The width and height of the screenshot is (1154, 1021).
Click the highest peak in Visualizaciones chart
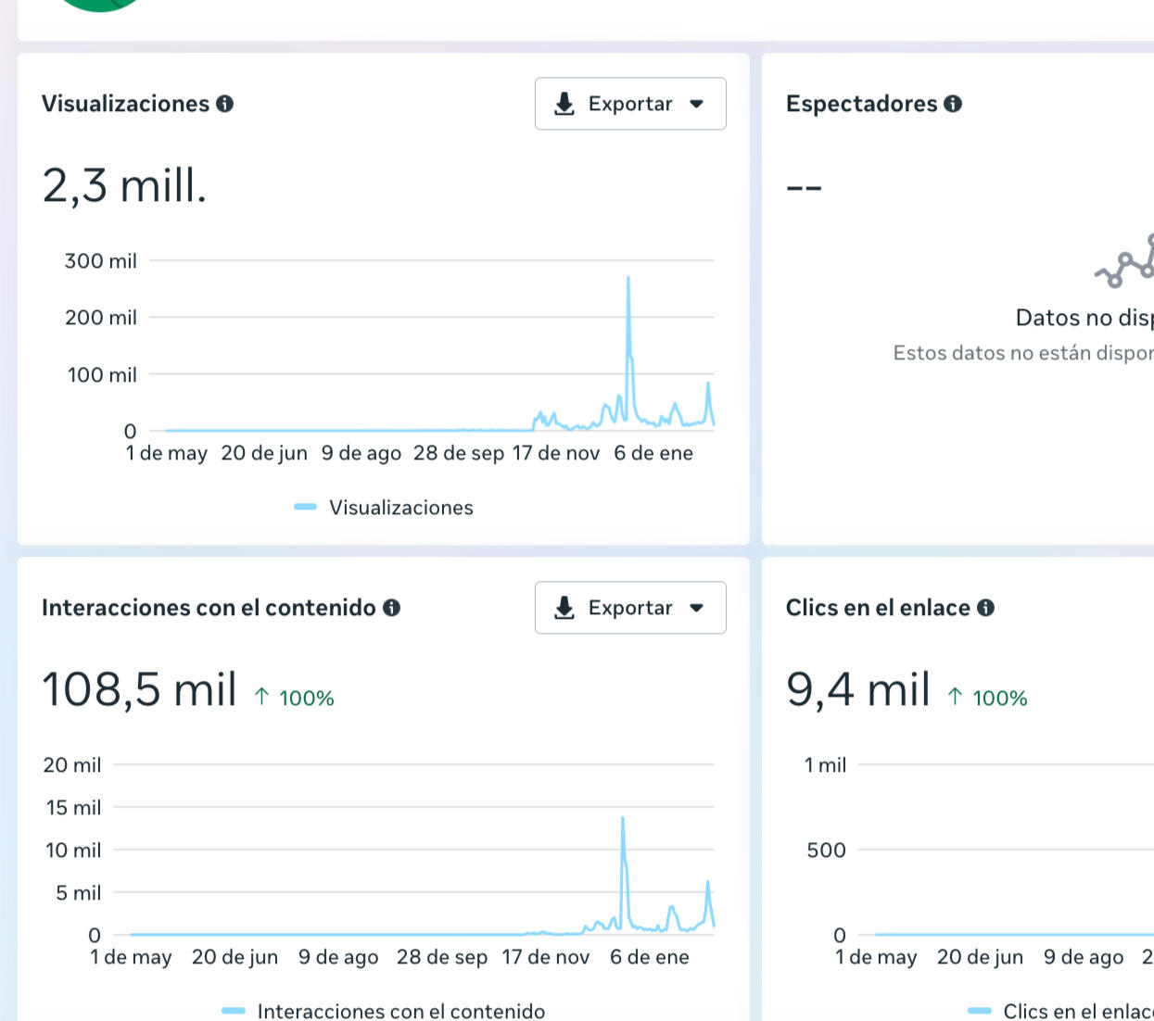628,278
